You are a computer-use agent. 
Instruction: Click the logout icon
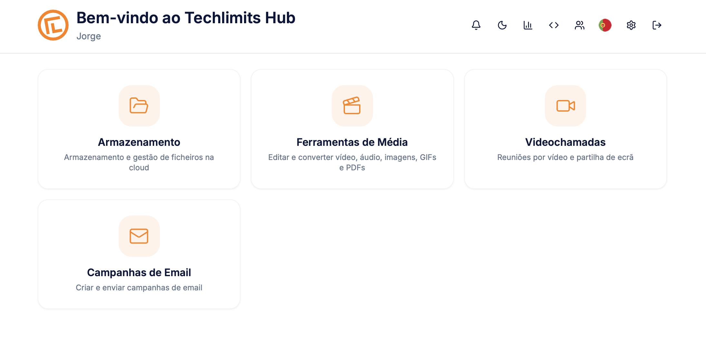(x=657, y=25)
